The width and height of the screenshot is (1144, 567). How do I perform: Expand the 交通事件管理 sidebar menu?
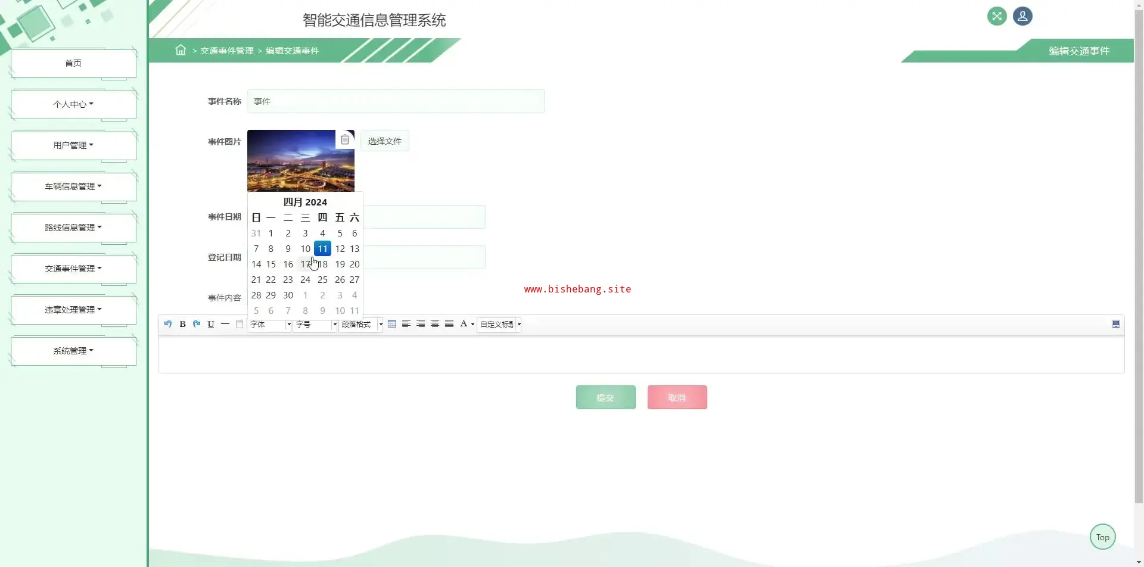click(73, 269)
